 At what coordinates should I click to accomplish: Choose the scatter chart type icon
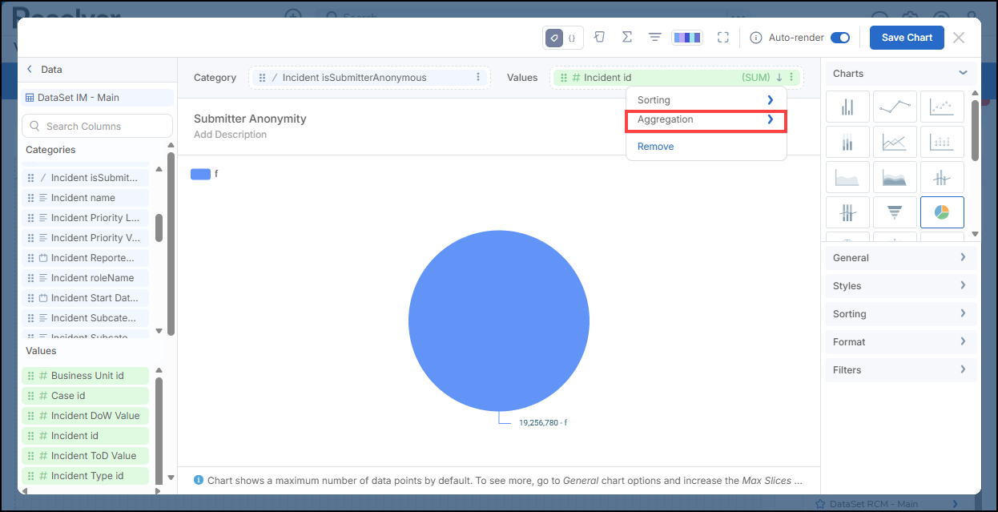[x=942, y=106]
